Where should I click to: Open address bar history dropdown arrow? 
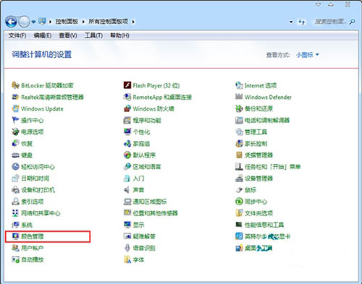coord(291,22)
